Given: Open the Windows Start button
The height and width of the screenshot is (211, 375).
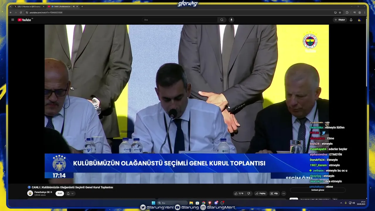Looking at the screenshot, I should point(153,203).
